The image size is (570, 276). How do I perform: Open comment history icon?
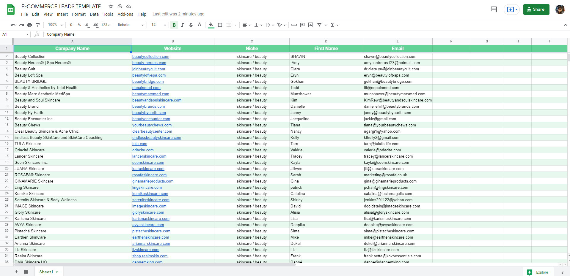tap(494, 9)
